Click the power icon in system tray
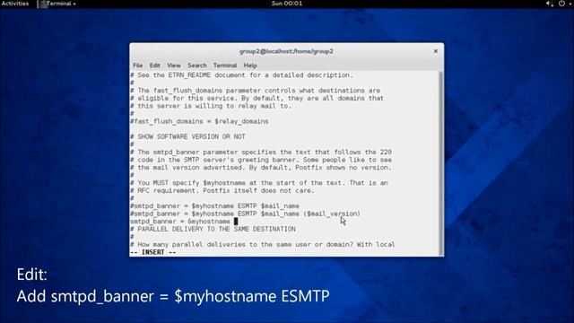Viewport: 574px width, 323px height. 561,4
